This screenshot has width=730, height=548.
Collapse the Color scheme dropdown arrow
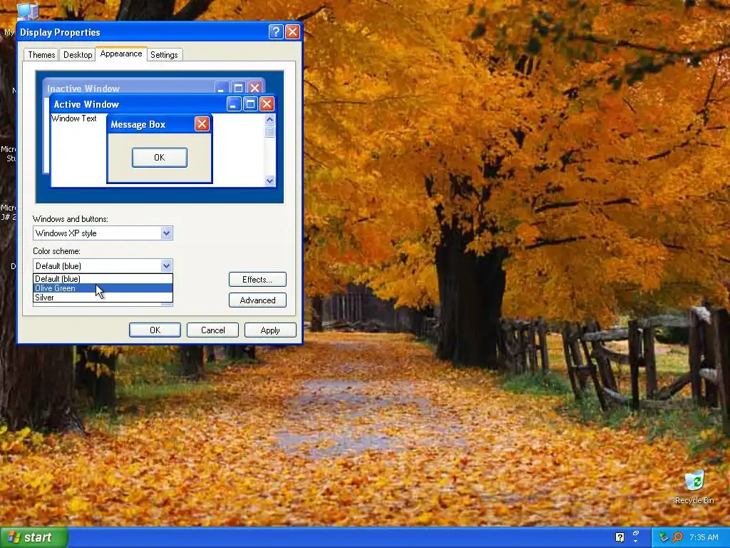point(166,265)
